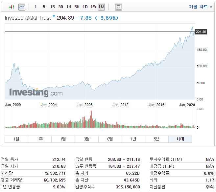Screen dimensions: 216x192
Task: Select the 1달 range tab
Action: click(63, 139)
